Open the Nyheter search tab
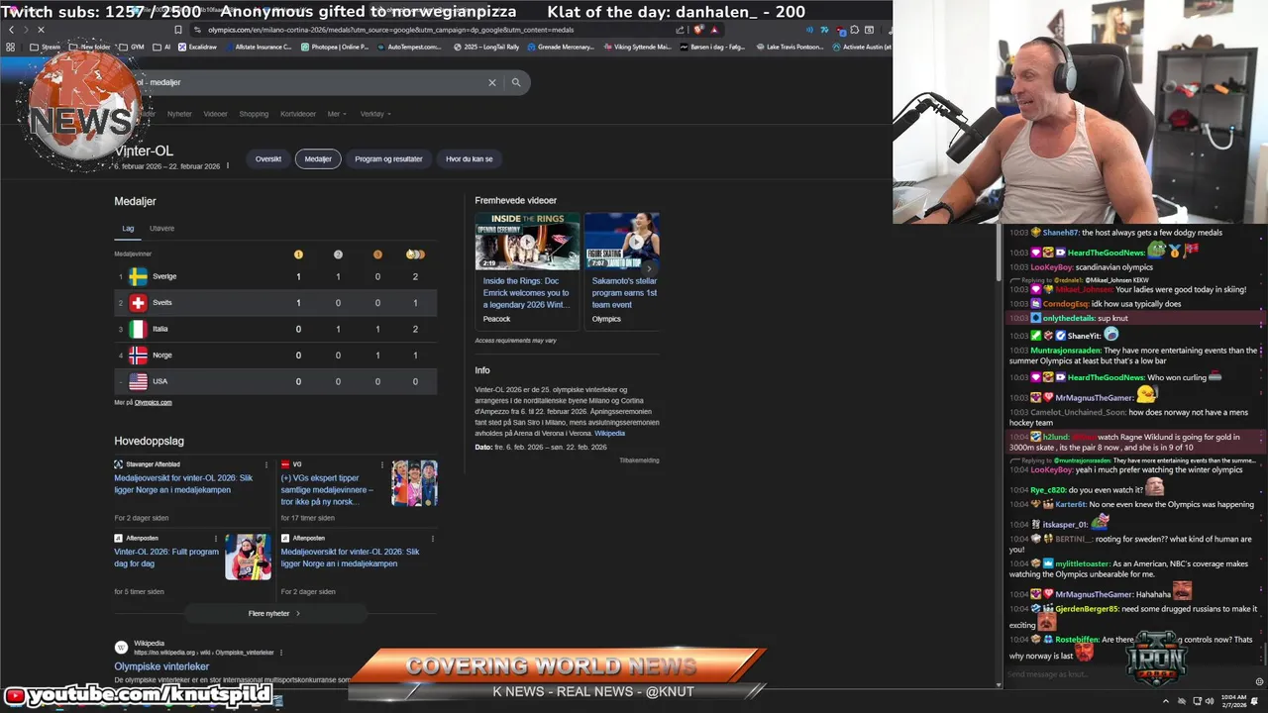 click(179, 114)
